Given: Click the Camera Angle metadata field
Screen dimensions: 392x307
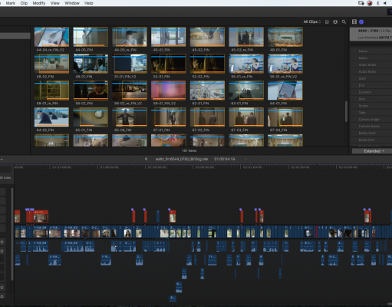Looking at the screenshot, I should [x=371, y=120].
